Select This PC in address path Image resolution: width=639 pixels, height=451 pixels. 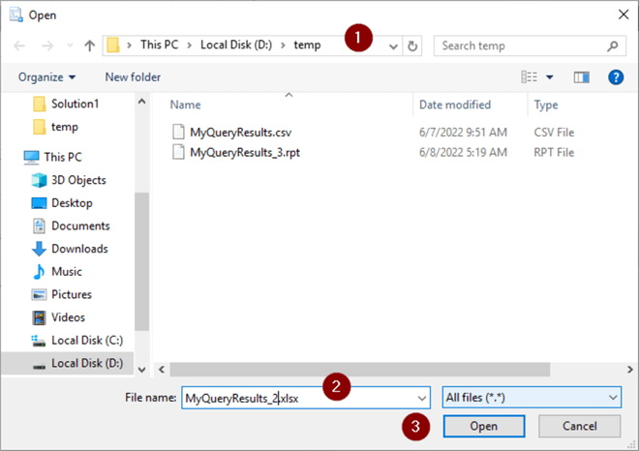160,45
